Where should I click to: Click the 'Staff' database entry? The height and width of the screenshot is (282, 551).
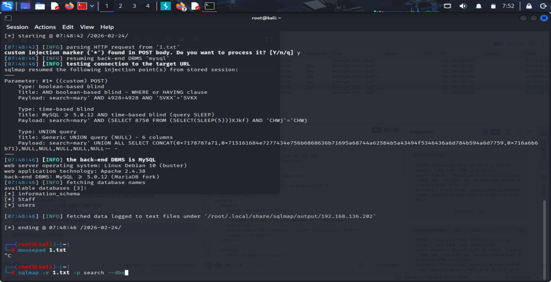(27, 199)
